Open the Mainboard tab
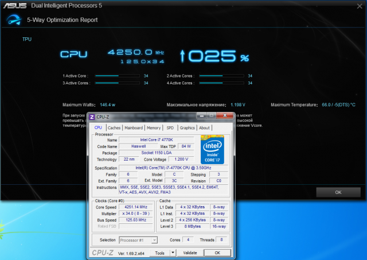This screenshot has height=260, width=367. tap(134, 128)
